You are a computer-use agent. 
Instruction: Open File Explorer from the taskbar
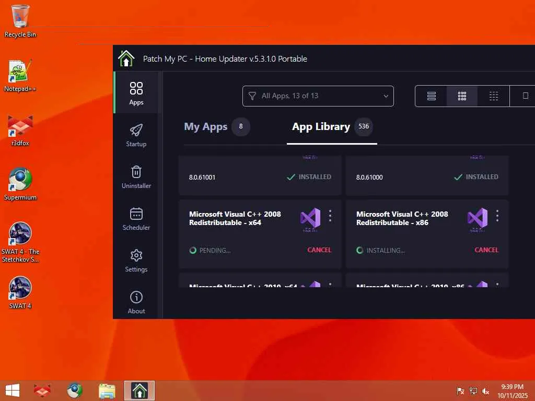[x=107, y=391]
